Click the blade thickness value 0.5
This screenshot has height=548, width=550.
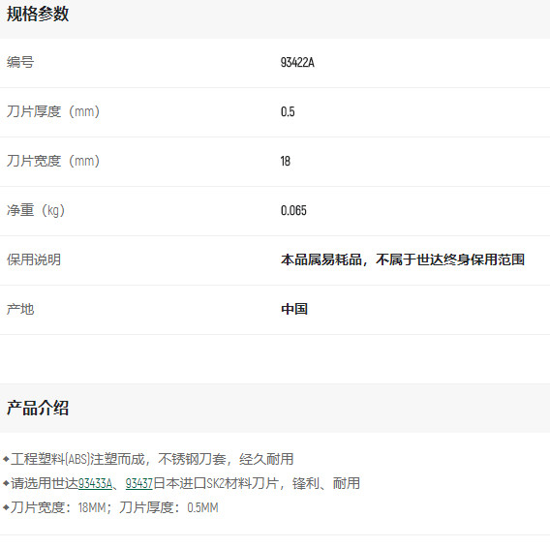[288, 111]
